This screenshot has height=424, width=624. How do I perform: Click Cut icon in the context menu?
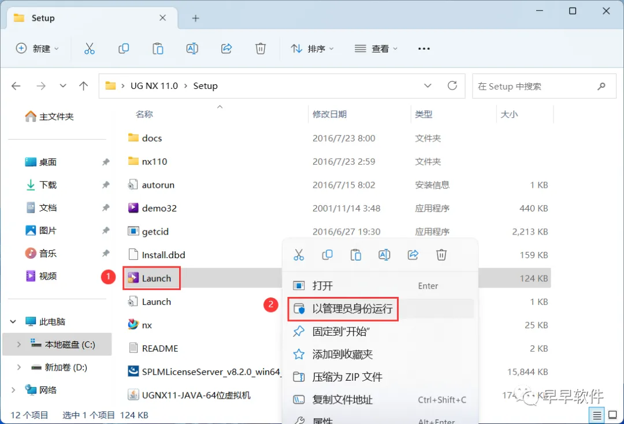299,255
